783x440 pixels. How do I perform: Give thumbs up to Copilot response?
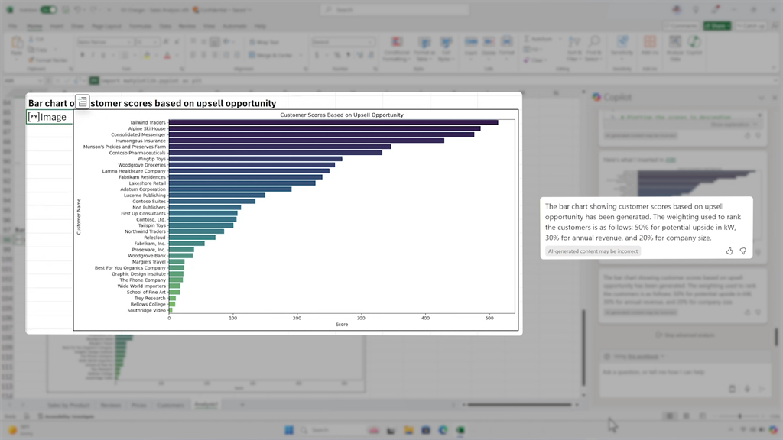pyautogui.click(x=729, y=251)
